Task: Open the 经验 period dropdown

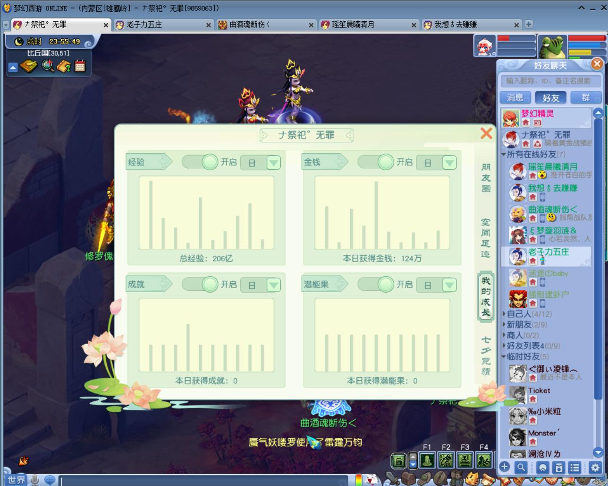Action: tap(274, 163)
